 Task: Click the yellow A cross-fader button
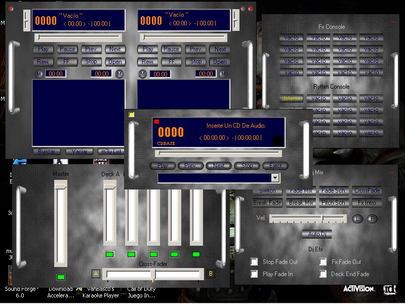(96, 274)
